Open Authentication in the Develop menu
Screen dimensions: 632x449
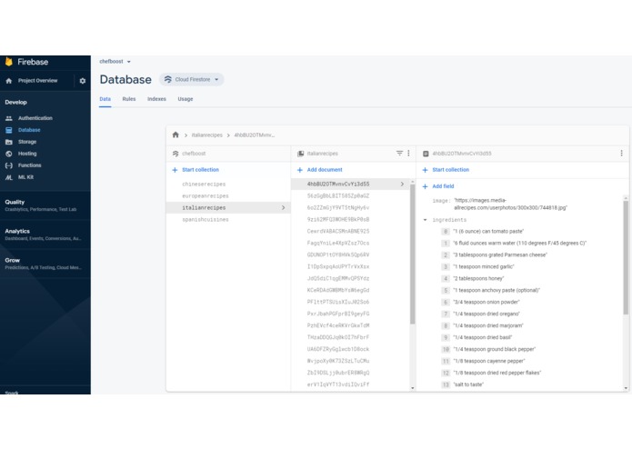35,118
